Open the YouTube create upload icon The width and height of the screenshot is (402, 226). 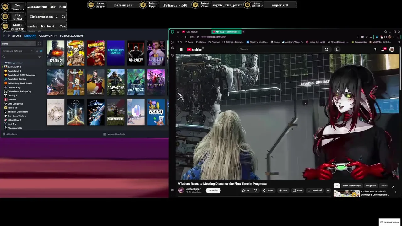[x=375, y=49]
